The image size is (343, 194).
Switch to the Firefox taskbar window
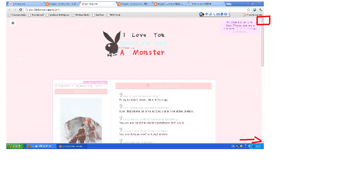point(41,146)
